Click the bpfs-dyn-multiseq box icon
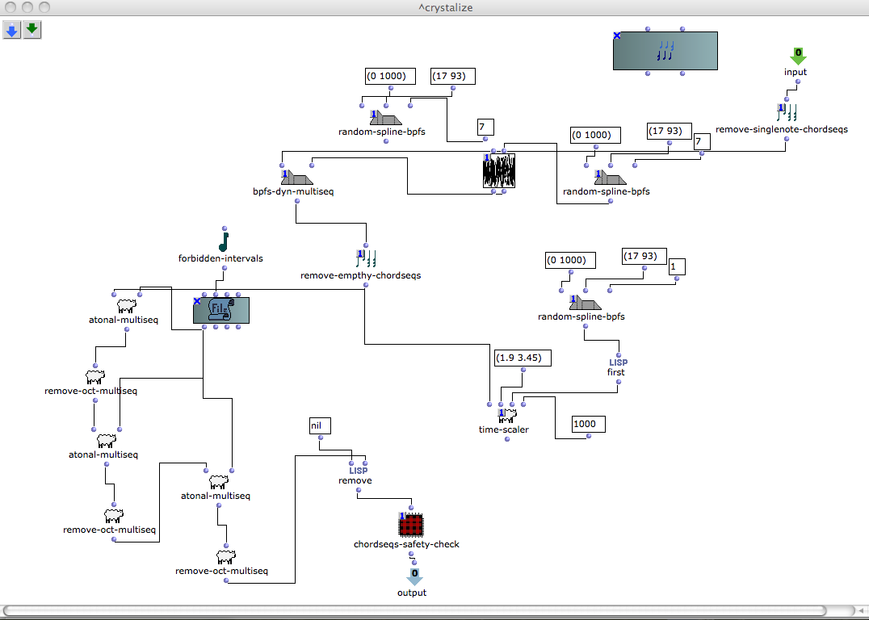The height and width of the screenshot is (620, 869). pyautogui.click(x=296, y=178)
